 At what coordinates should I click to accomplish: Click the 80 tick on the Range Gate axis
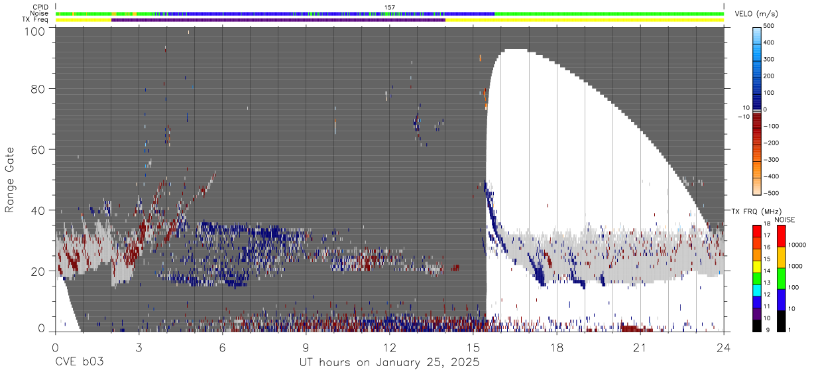click(x=38, y=88)
